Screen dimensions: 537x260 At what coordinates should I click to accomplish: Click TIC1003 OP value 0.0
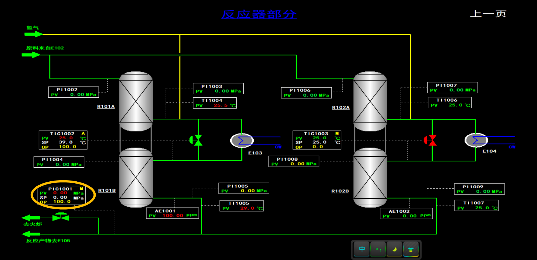pos(318,147)
